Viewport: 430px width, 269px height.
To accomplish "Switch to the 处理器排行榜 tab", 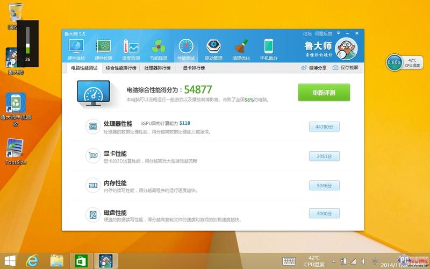I will tap(157, 68).
